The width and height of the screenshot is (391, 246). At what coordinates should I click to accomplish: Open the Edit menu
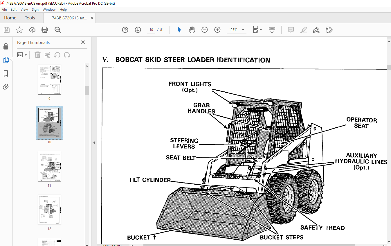(14, 10)
